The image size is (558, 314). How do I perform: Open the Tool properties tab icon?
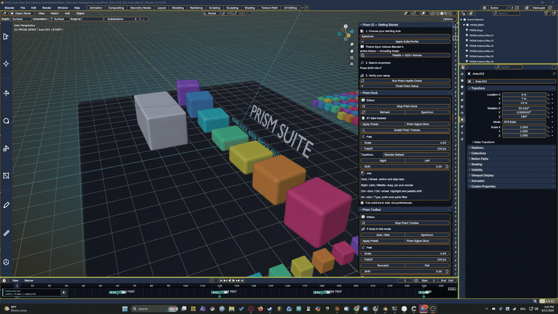(x=463, y=74)
